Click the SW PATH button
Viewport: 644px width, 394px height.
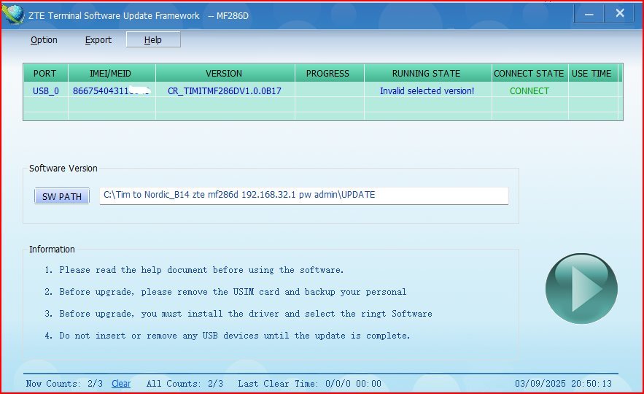pyautogui.click(x=62, y=196)
